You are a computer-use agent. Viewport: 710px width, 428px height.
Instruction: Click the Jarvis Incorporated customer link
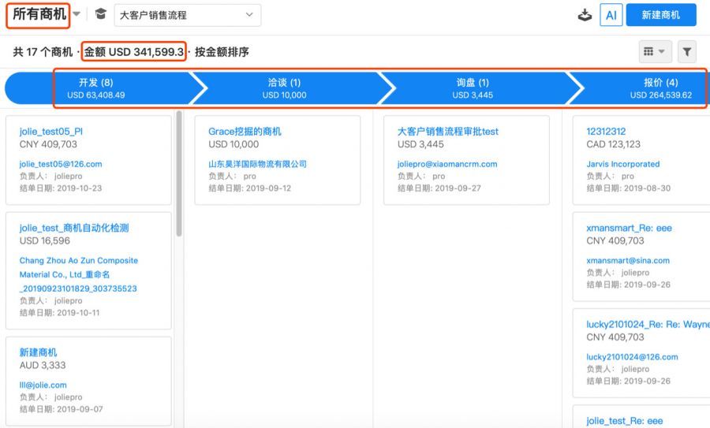(x=622, y=164)
